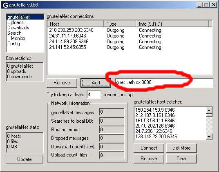Click Remove under the host catcher
Viewport: 219px width, 172px height.
pos(149,159)
